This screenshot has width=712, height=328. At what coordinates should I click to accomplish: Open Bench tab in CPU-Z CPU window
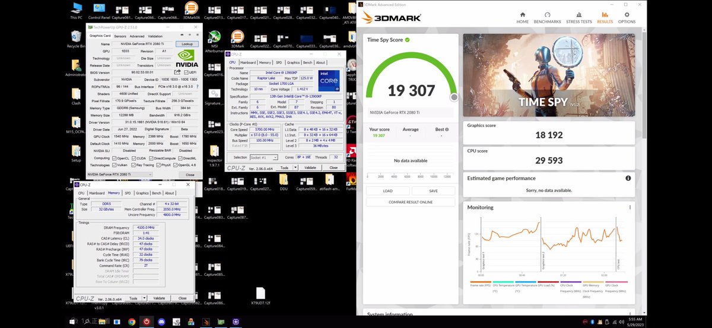[307, 62]
